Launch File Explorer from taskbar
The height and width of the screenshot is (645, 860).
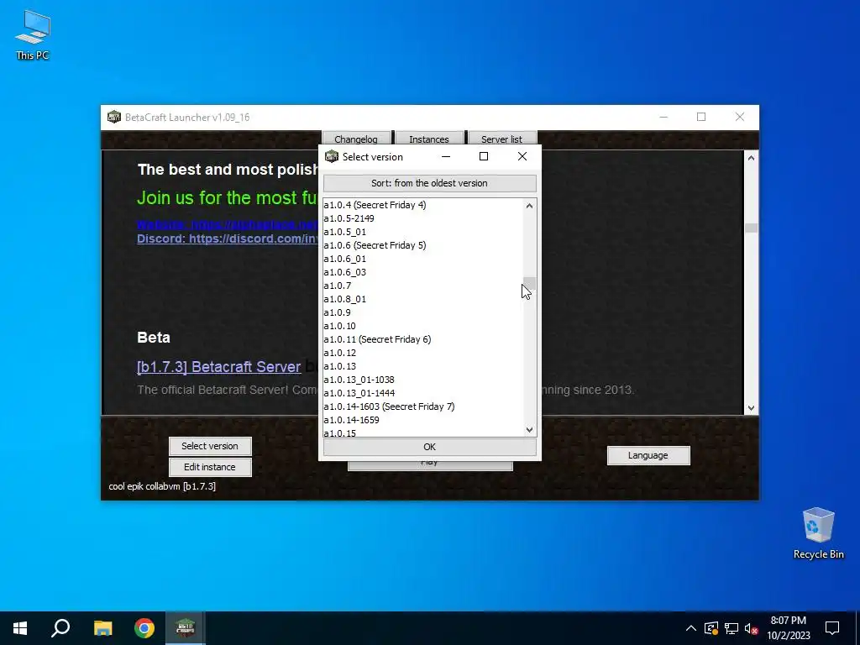102,628
